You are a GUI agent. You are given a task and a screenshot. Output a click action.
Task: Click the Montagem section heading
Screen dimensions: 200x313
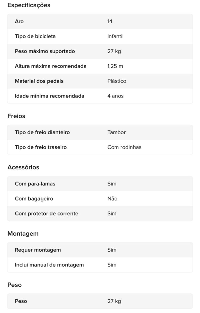coord(23,234)
